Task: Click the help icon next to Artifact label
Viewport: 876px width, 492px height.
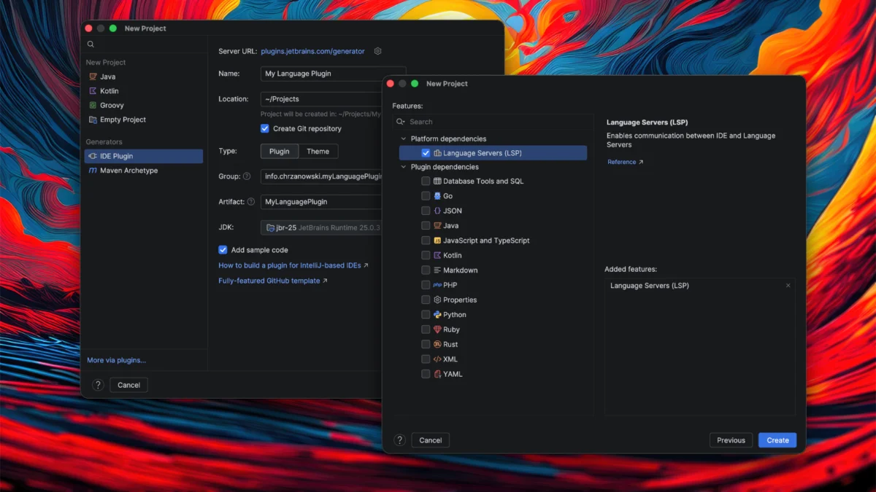Action: (x=251, y=202)
